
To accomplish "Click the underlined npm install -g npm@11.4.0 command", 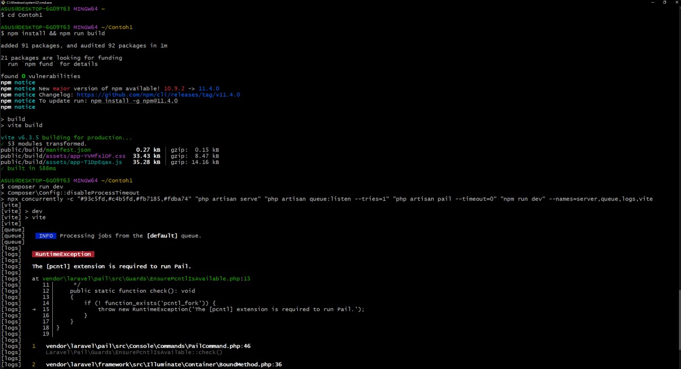I will 134,101.
